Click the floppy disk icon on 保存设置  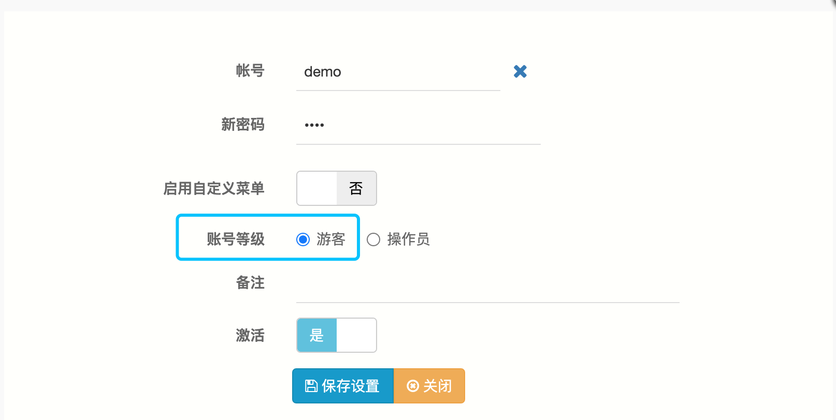tap(311, 386)
